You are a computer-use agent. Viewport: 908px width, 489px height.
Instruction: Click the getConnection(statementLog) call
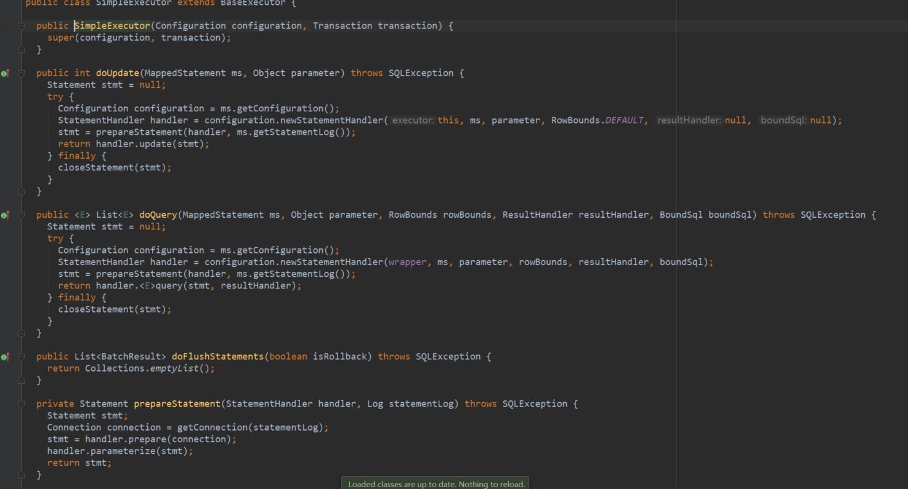250,427
